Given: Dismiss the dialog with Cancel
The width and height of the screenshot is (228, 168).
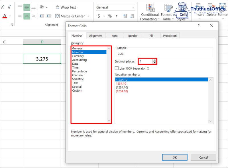Looking at the screenshot, I should click(203, 157).
